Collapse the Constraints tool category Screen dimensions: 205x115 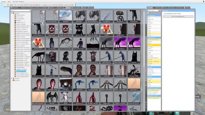[154, 15]
